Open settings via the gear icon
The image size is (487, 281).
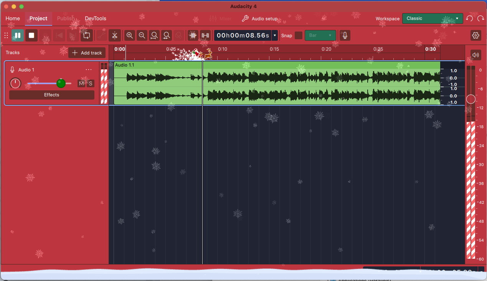point(476,35)
